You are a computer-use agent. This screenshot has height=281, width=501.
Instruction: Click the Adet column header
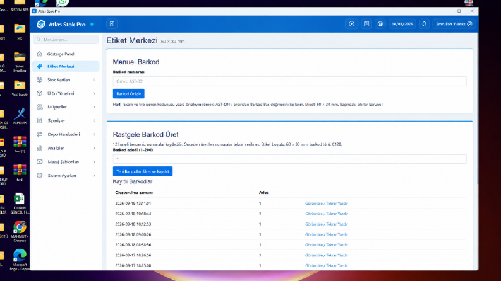point(263,193)
